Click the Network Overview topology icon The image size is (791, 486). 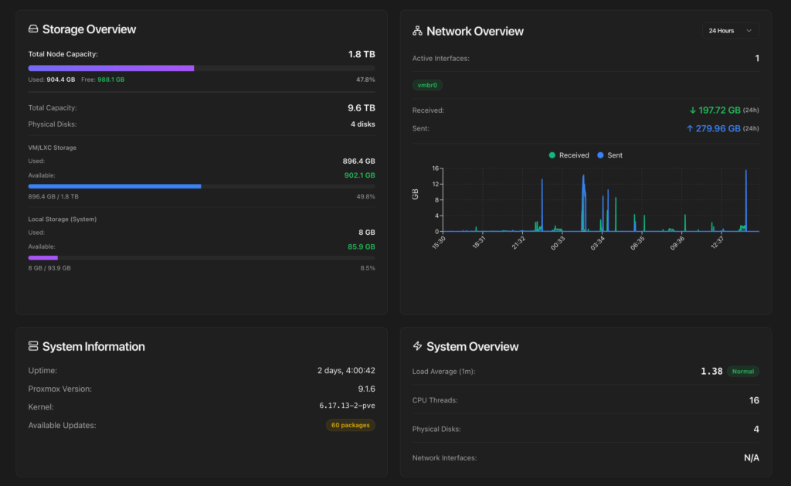[x=416, y=31]
